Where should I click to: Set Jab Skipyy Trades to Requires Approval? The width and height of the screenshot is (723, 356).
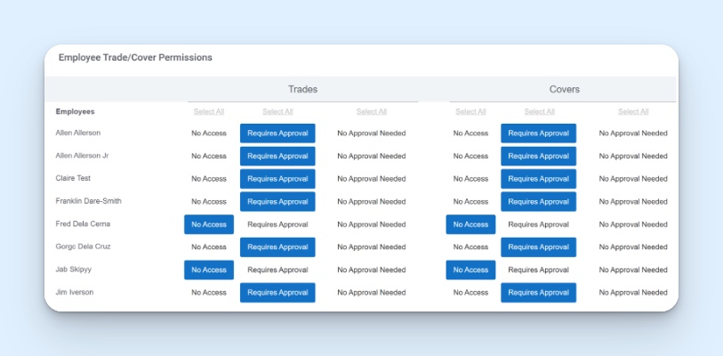click(x=277, y=270)
